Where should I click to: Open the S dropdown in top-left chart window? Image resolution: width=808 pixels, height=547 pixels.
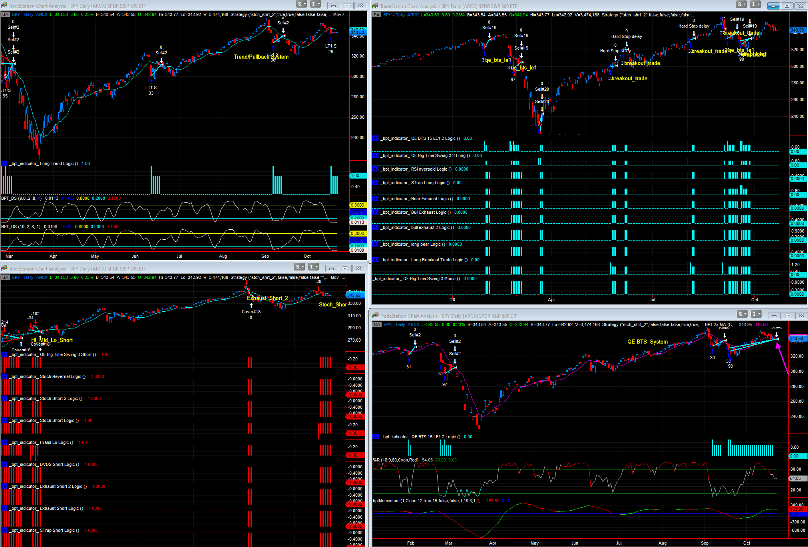tap(301, 4)
